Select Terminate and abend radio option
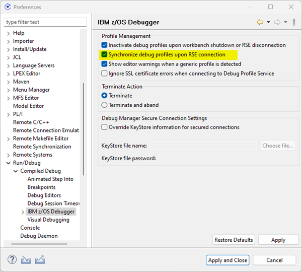This screenshot has width=302, height=272. (x=104, y=105)
